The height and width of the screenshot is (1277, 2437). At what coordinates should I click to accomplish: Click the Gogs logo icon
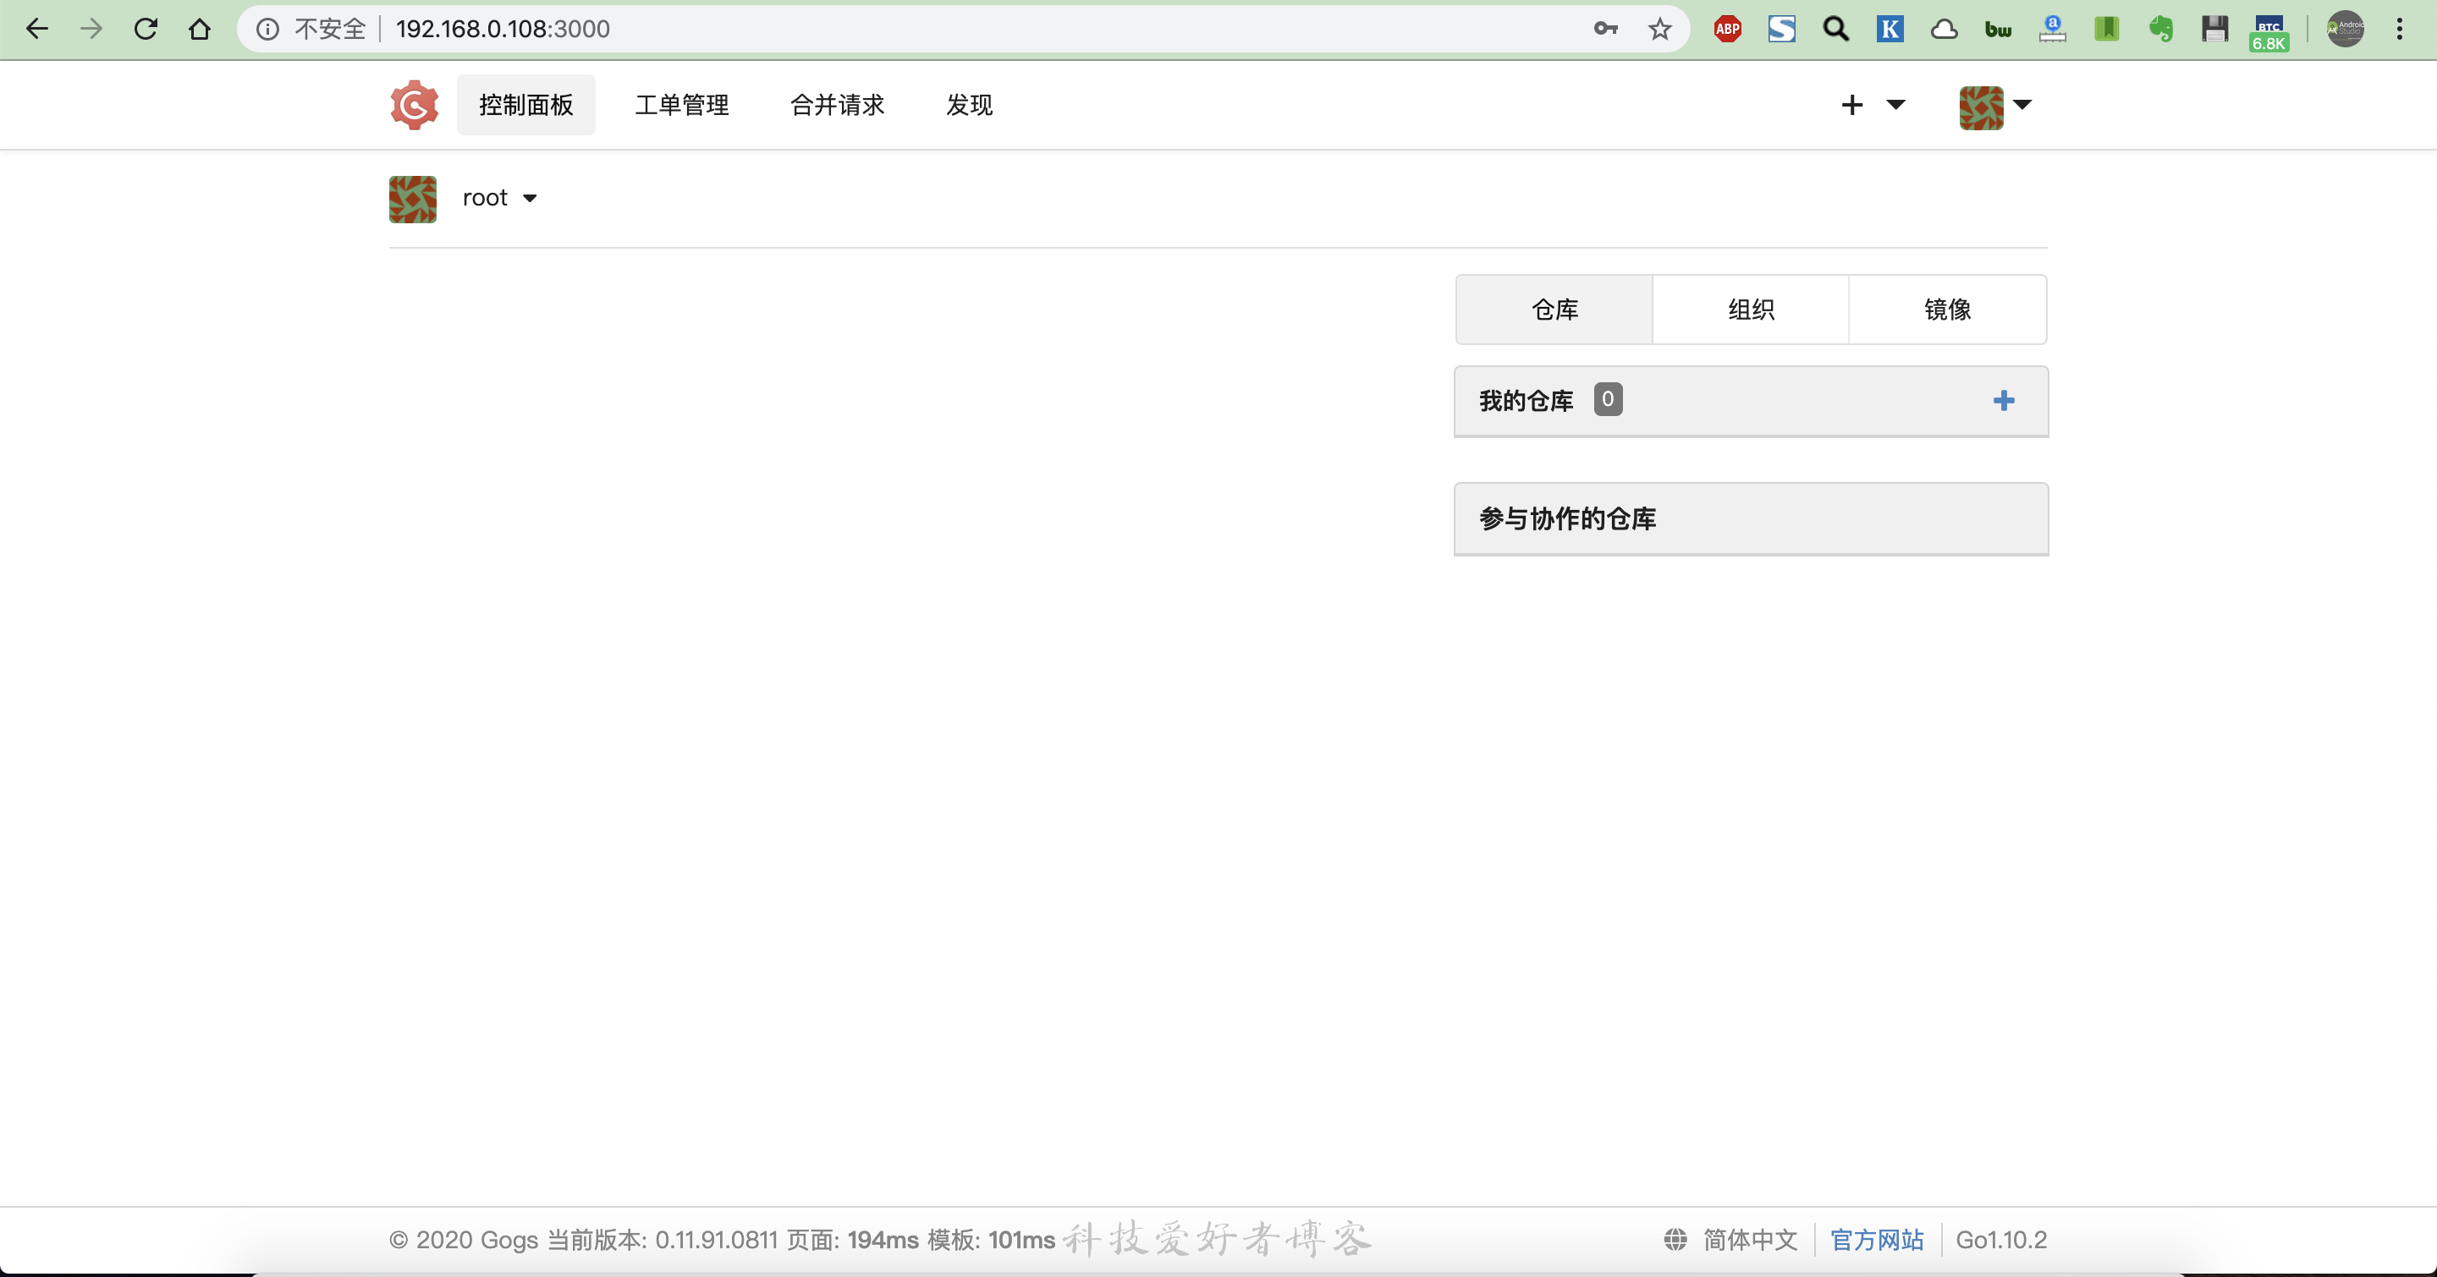coord(415,105)
